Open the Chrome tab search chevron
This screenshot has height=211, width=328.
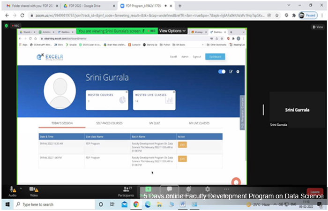(x=289, y=5)
